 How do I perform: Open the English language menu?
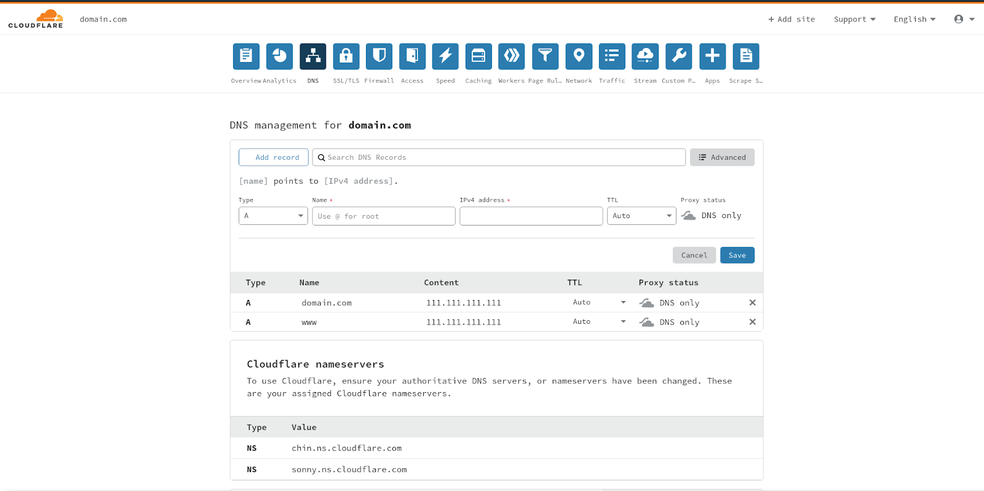pyautogui.click(x=915, y=19)
